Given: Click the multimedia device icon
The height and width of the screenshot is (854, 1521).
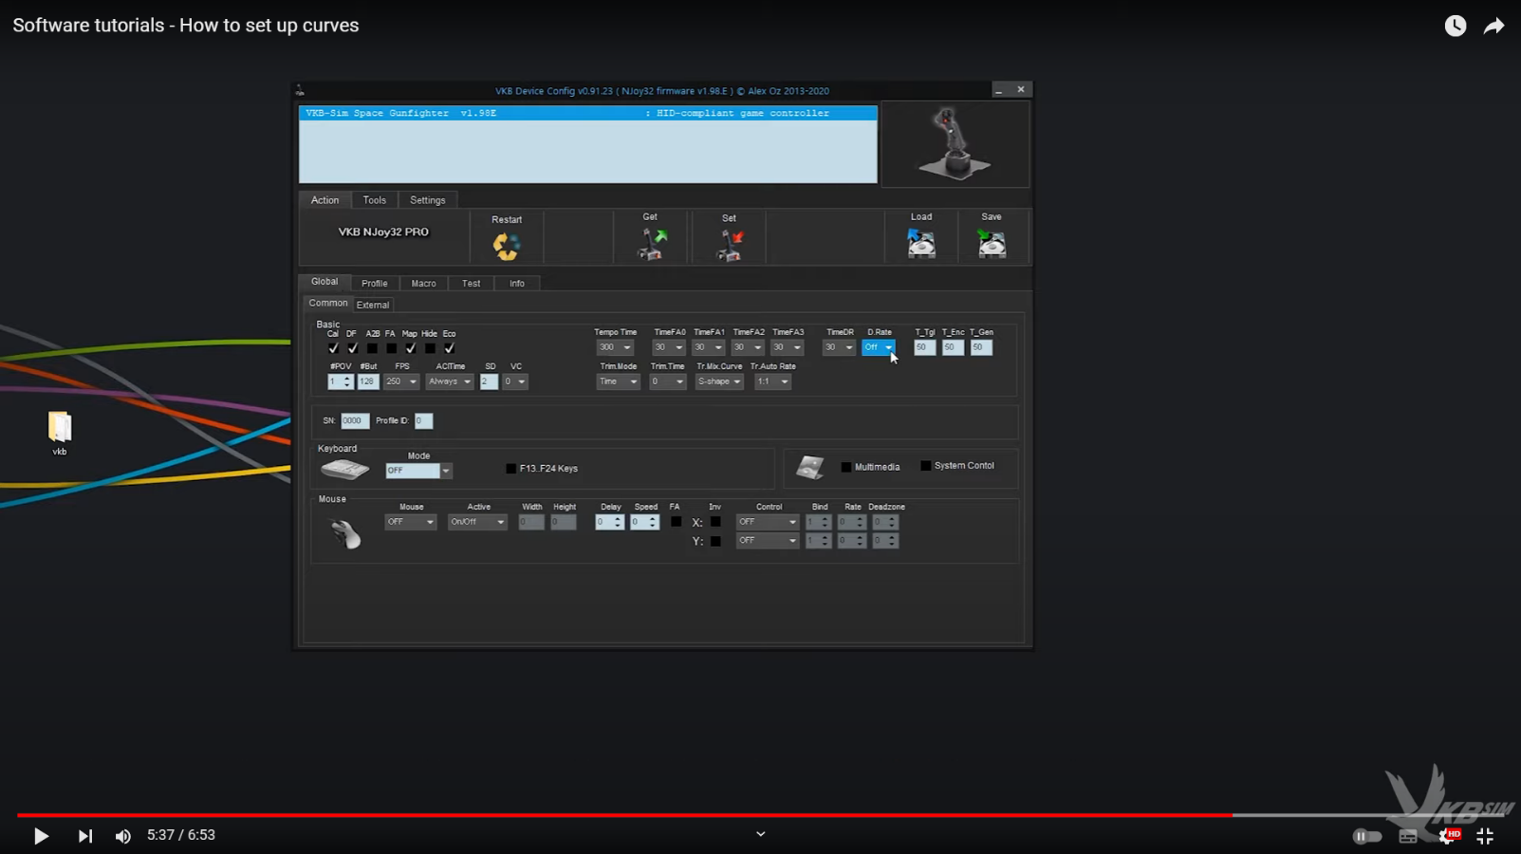Looking at the screenshot, I should pos(809,467).
